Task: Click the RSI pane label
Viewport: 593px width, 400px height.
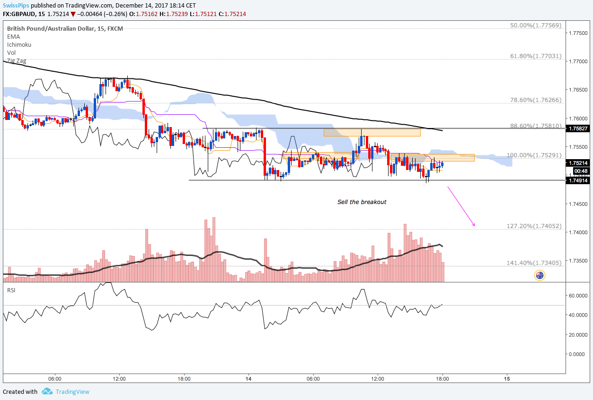Action: [x=11, y=290]
